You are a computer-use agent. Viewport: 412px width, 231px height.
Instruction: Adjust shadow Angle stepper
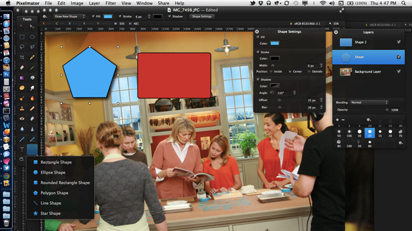294,92
